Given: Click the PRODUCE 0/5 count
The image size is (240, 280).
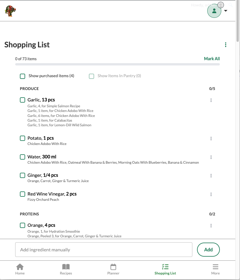Looking at the screenshot, I should 212,89.
